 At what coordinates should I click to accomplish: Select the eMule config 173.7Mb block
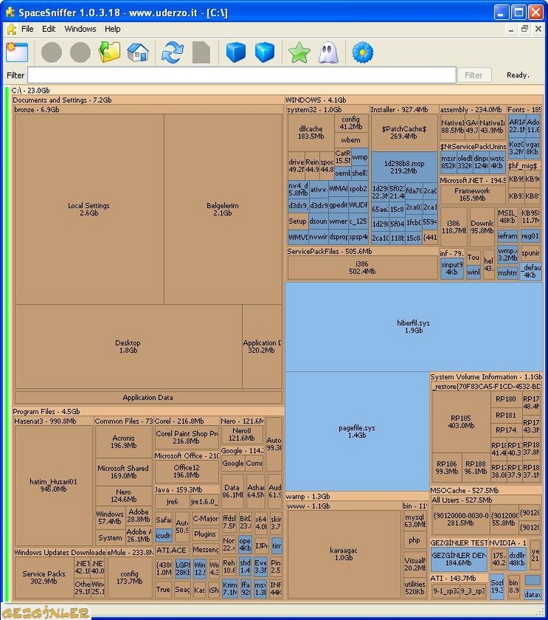pyautogui.click(x=130, y=577)
